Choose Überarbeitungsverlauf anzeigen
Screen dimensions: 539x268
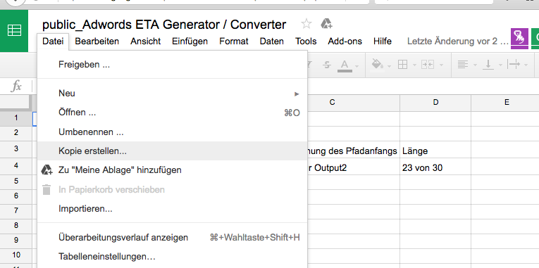(x=172, y=238)
